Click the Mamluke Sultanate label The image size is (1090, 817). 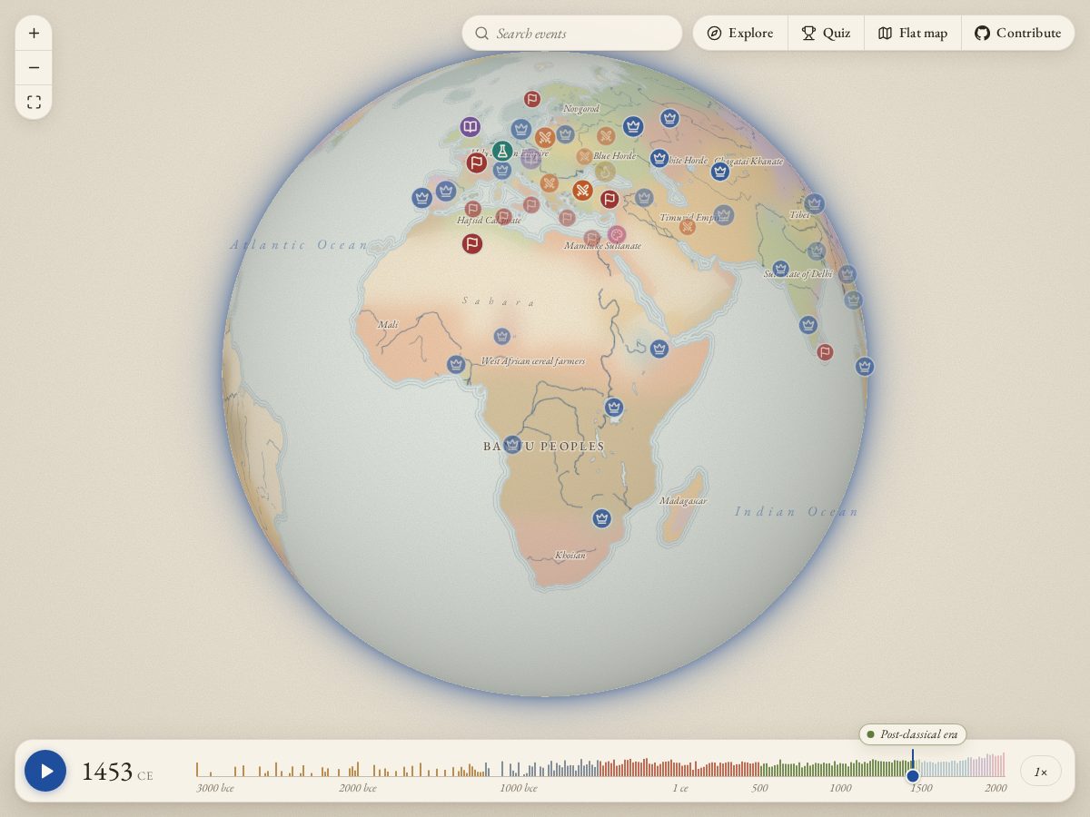click(603, 246)
